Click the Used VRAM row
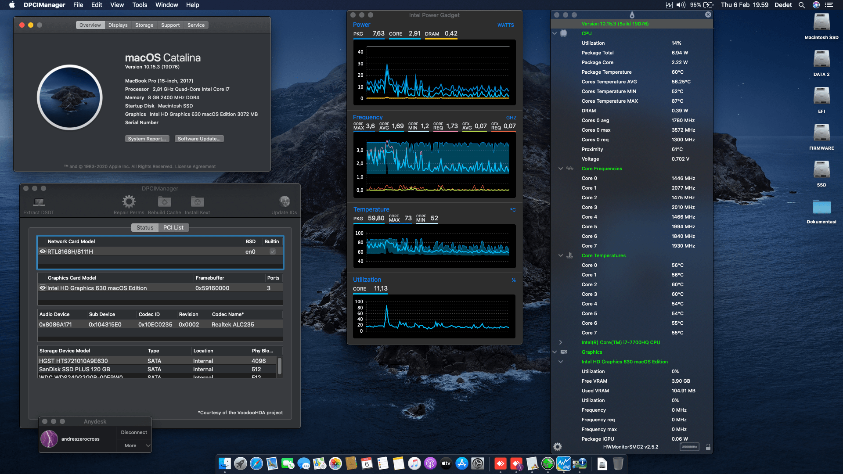The image size is (843, 474). click(632, 391)
